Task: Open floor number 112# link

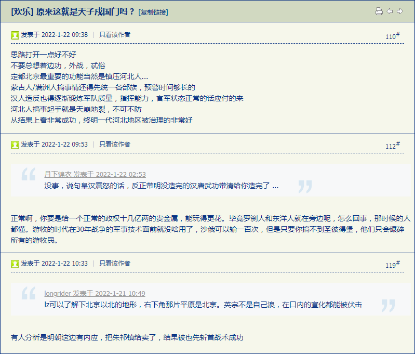Action: (393, 146)
